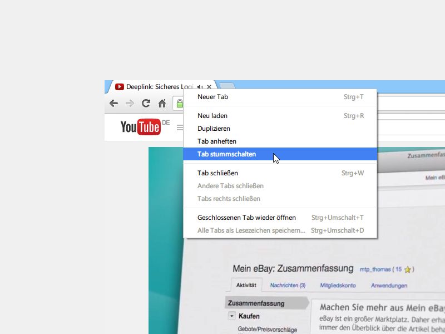445x334 pixels.
Task: Click the "Aktivität" tab in the eBay video
Action: click(246, 285)
